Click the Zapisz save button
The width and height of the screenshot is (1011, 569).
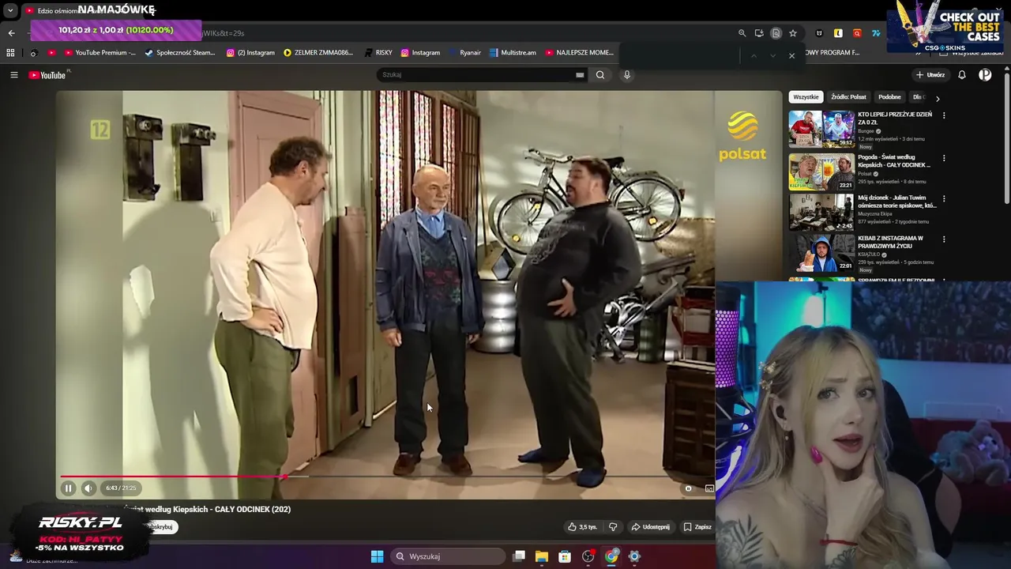[x=697, y=527]
